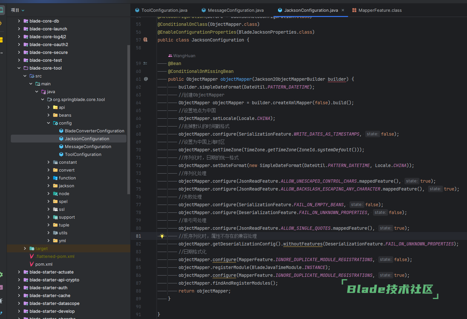Screen dimensions: 467x319
Task: Click the module folder icon of blade-core-db
Action: [x=26, y=21]
